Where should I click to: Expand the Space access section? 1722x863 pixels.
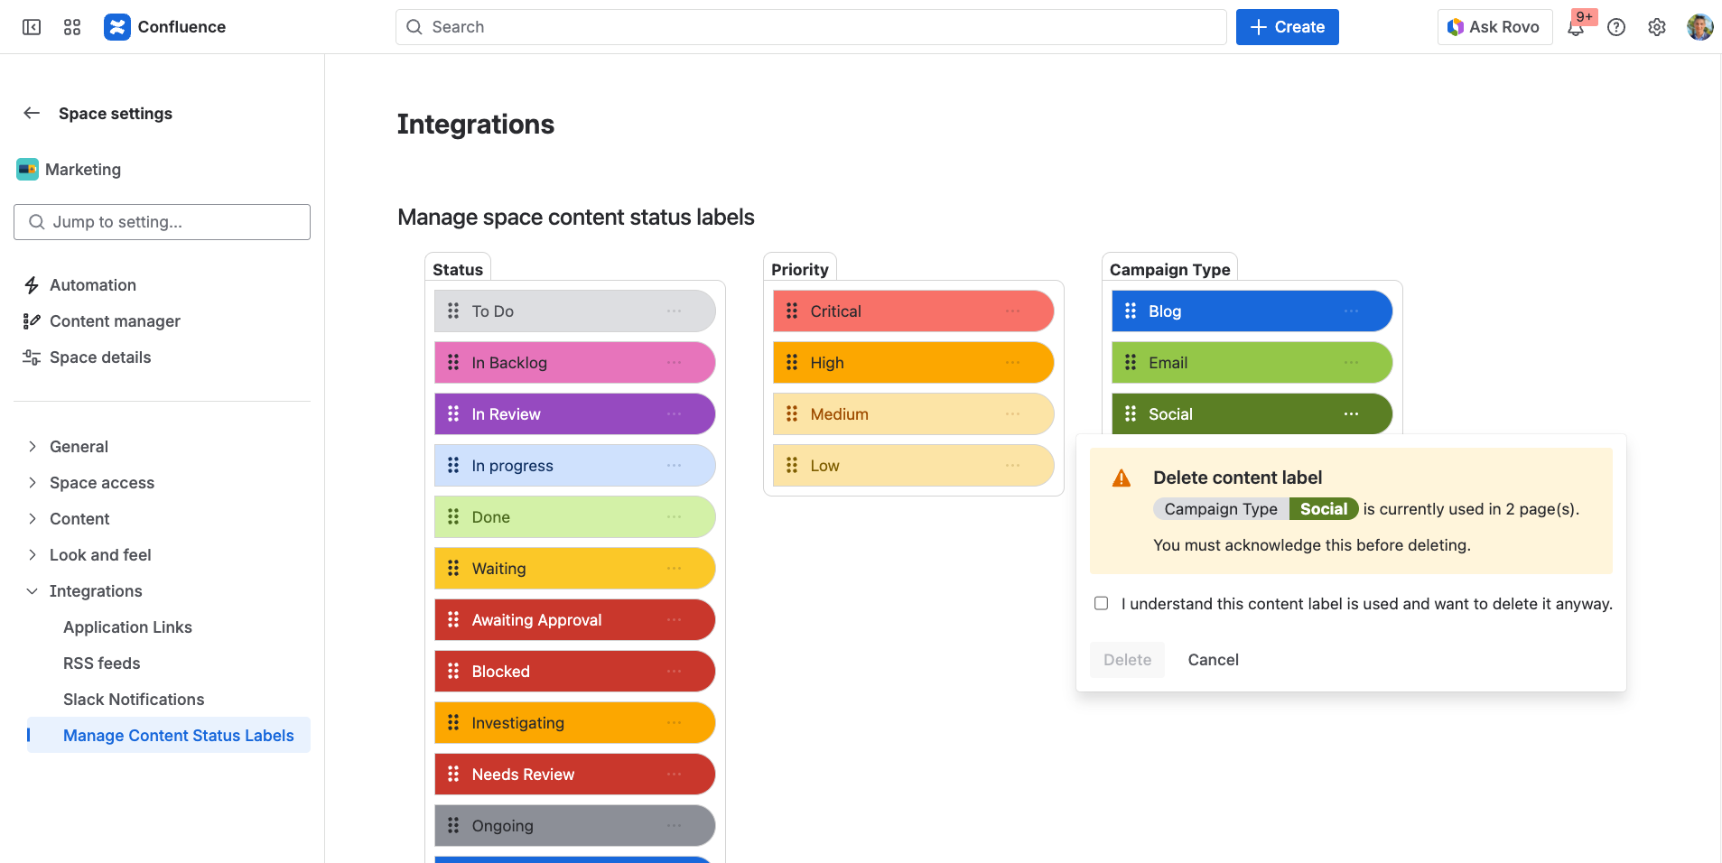tap(33, 483)
